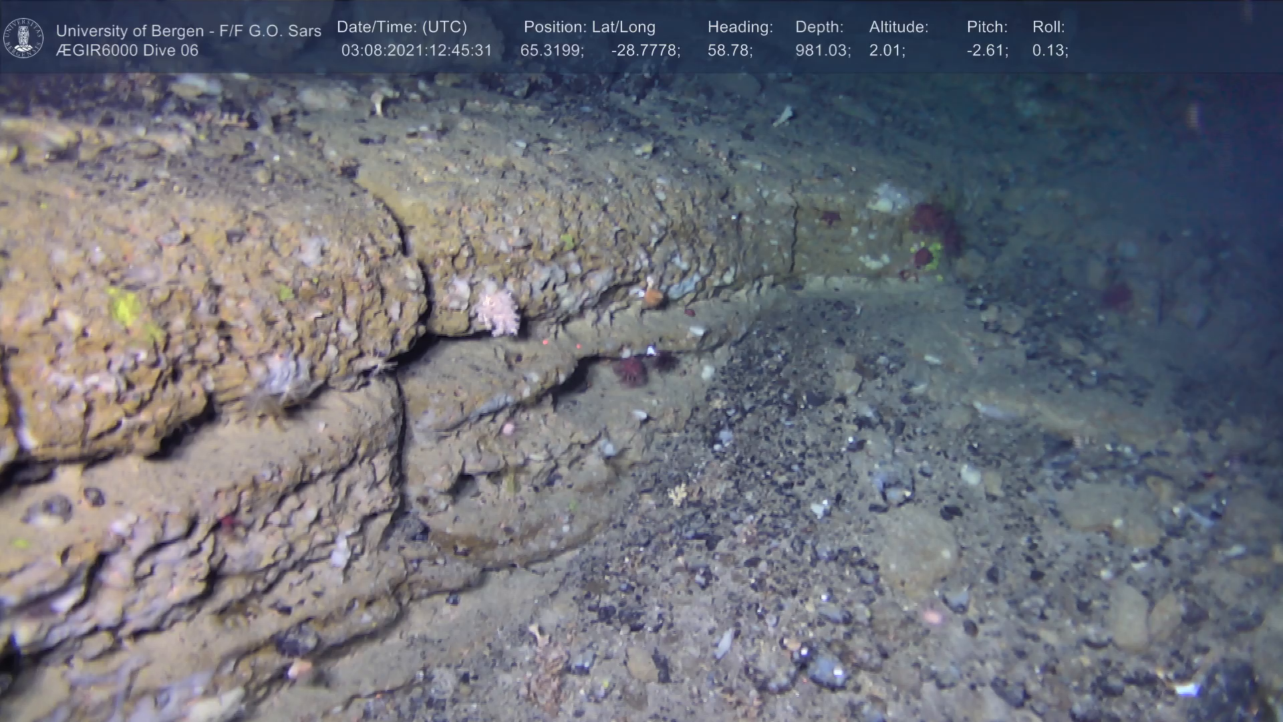Click the Heading label
Viewport: 1283px width, 722px height.
[x=740, y=27]
